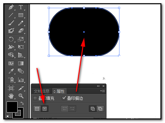The width and height of the screenshot is (165, 123).
Task: Switch to the 文档信息 tab
Action: tap(42, 91)
